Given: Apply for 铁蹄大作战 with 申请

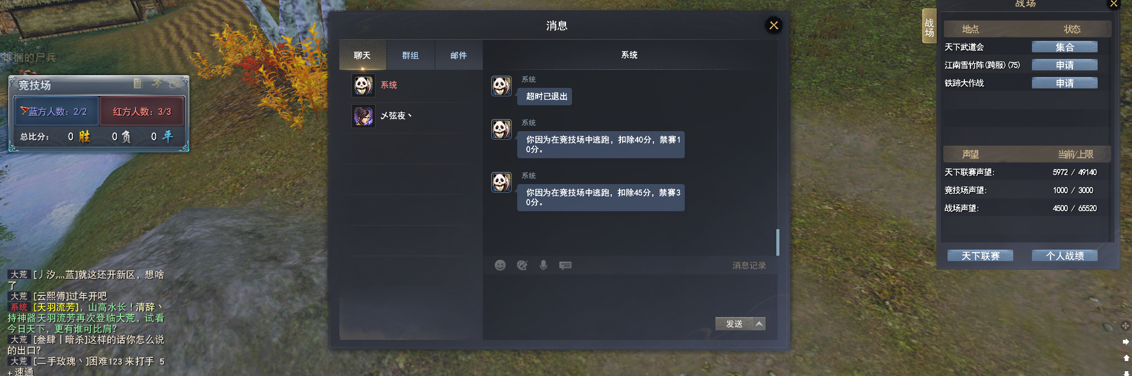Looking at the screenshot, I should tap(1064, 83).
